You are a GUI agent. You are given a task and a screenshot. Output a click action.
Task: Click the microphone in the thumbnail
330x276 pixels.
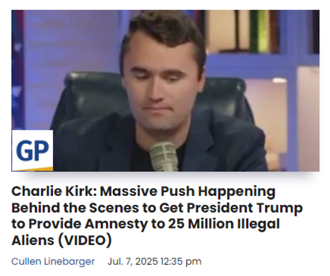click(163, 157)
